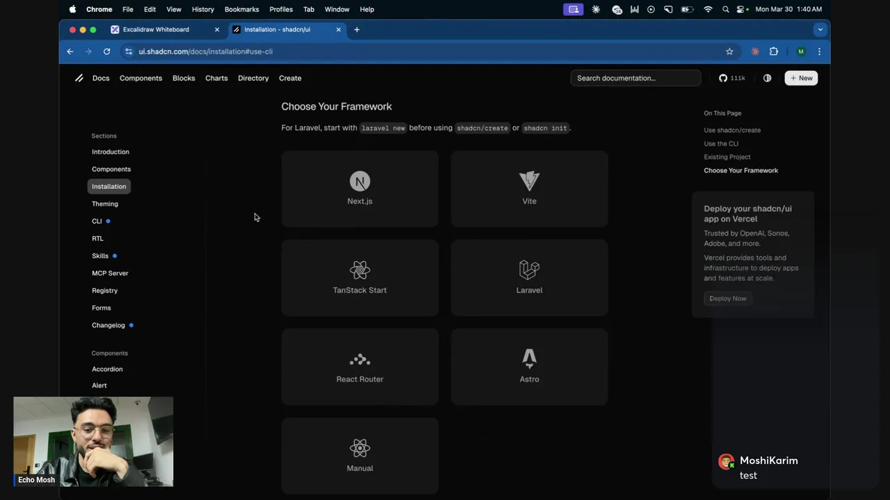The height and width of the screenshot is (500, 890).
Task: Open the GitHub repository link showing 111k
Action: pyautogui.click(x=732, y=78)
